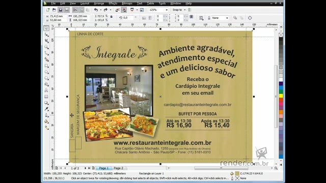Click the Save icon in the toolbar
The image size is (326, 183).
coord(61,10)
